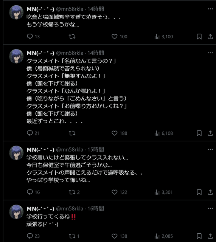Viewport: 216px width, 242px height.
Task: Open more options on first 14時間 tweet
Action: [x=210, y=9]
